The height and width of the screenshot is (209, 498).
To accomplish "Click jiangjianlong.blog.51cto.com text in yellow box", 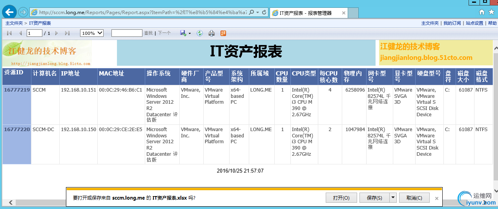I will pyautogui.click(x=426, y=58).
